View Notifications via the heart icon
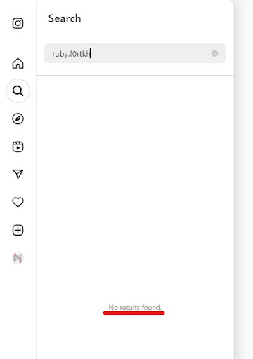This screenshot has width=253, height=359. pos(18,202)
